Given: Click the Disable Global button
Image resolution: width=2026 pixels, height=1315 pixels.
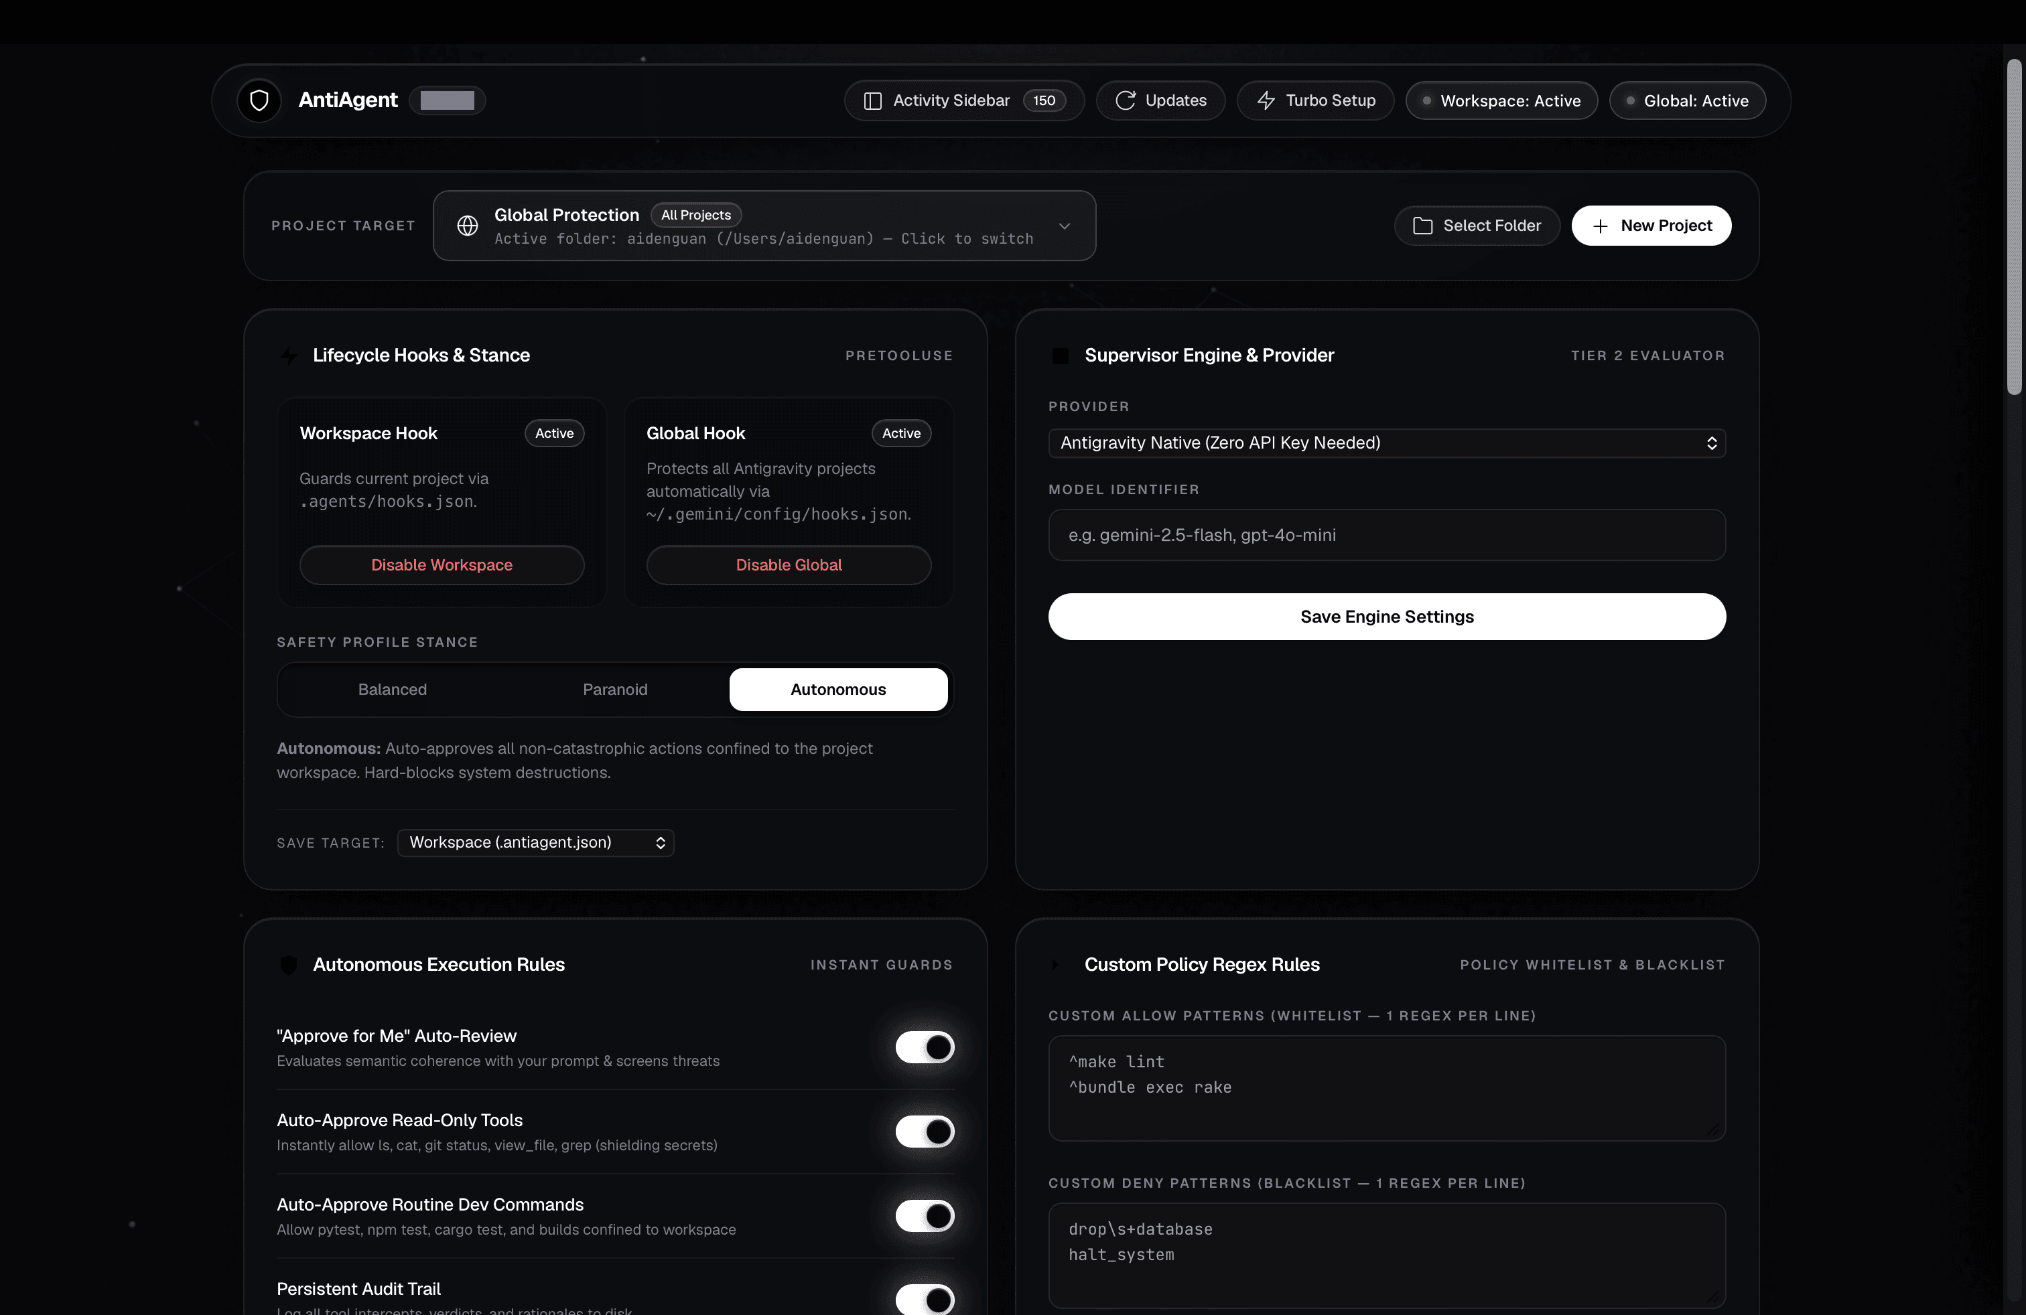Looking at the screenshot, I should click(789, 565).
